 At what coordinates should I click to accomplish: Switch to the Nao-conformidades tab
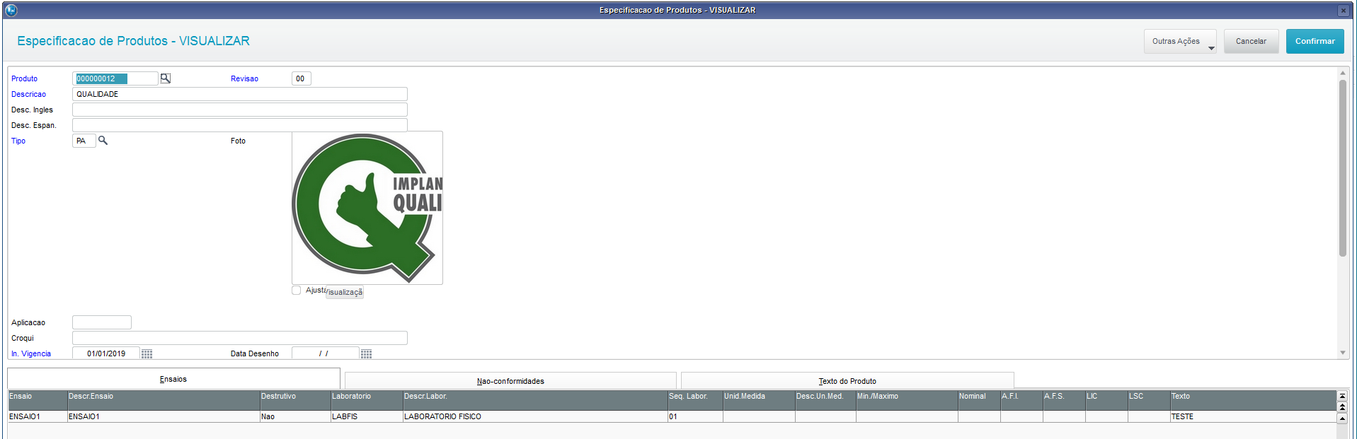pos(510,381)
